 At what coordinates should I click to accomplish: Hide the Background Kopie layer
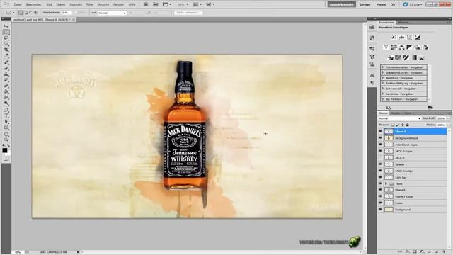point(380,138)
